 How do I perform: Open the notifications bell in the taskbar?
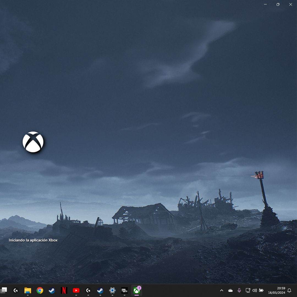tap(289, 290)
